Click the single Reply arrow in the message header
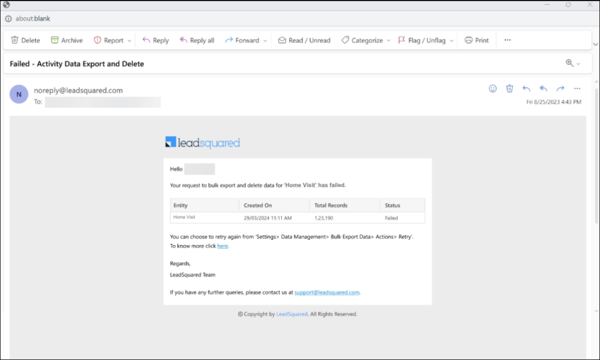600x360 pixels. pyautogui.click(x=526, y=88)
